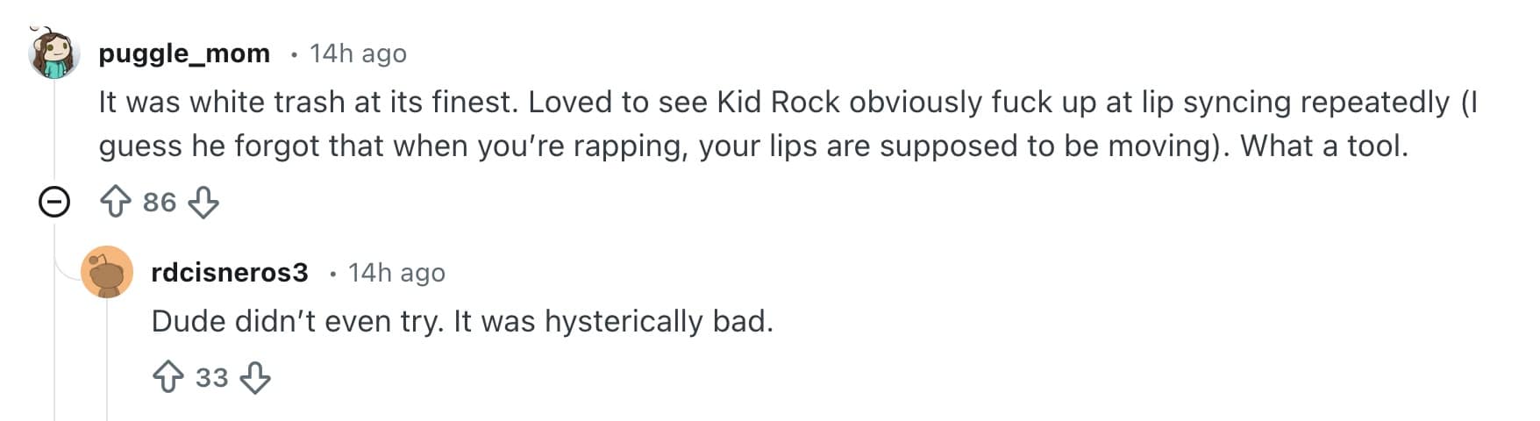Downvote the rdcisneros3 reply
The height and width of the screenshot is (421, 1540).
(255, 378)
